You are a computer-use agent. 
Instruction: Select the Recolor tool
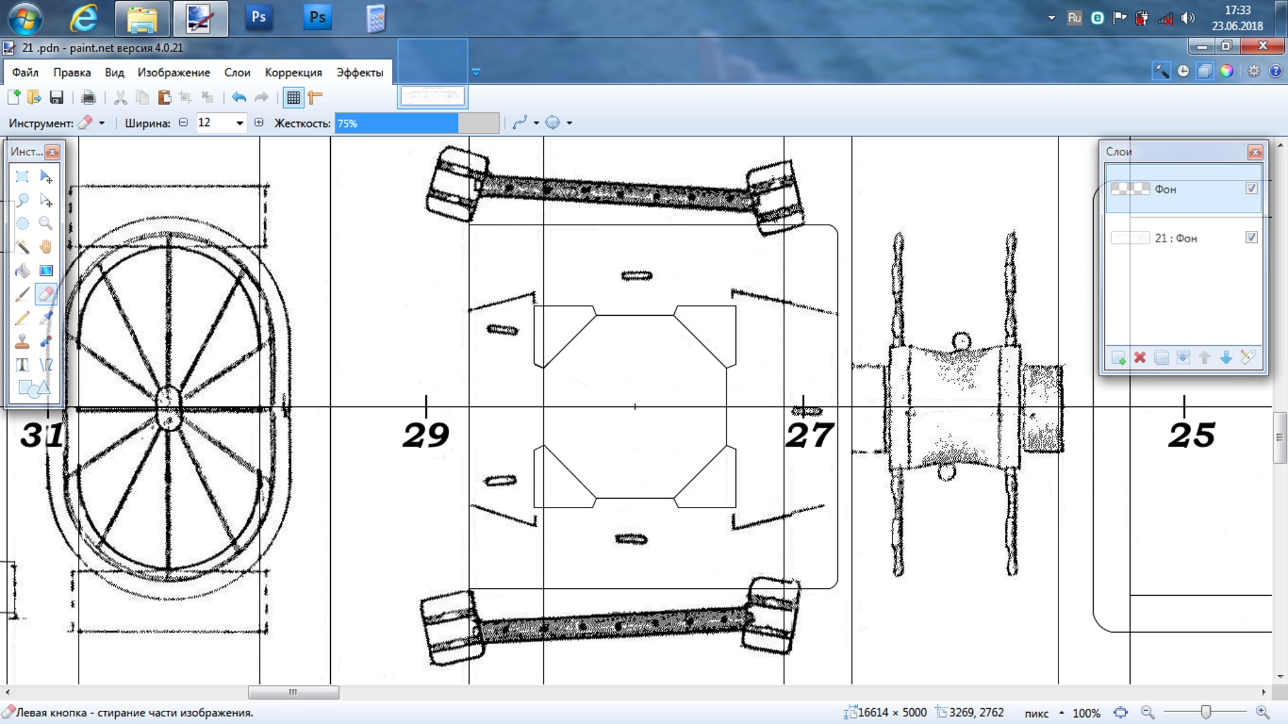(46, 341)
